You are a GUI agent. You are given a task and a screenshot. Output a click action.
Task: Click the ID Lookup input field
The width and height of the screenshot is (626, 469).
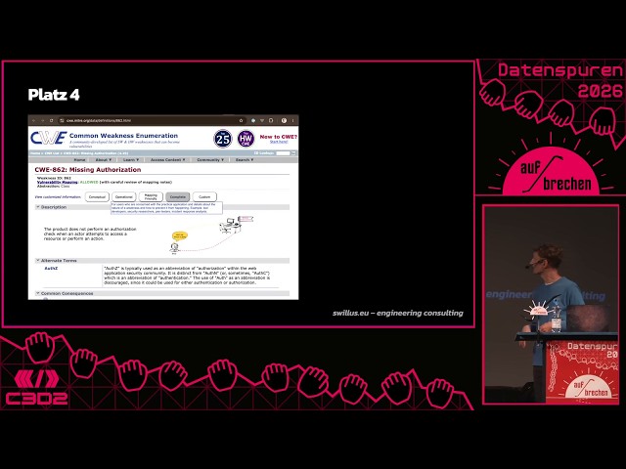pyautogui.click(x=283, y=153)
